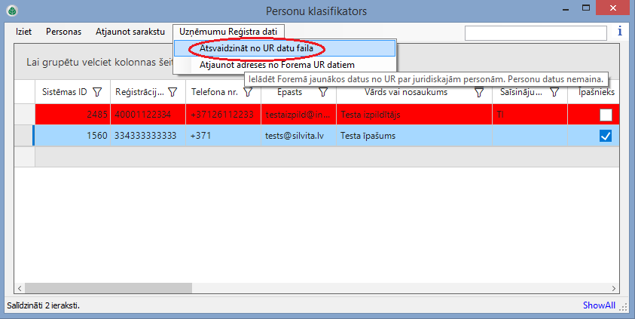The width and height of the screenshot is (635, 319).
Task: Click Atjaunot sarakstu menu item
Action: click(x=130, y=32)
